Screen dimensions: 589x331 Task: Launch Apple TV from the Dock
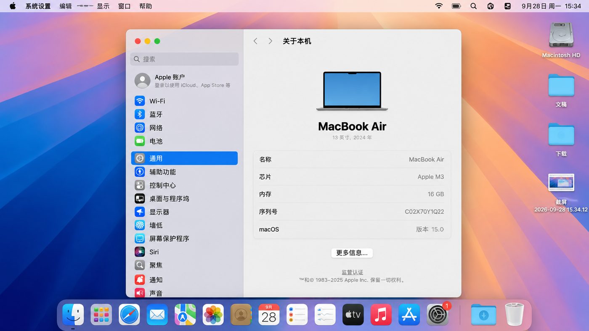coord(353,315)
